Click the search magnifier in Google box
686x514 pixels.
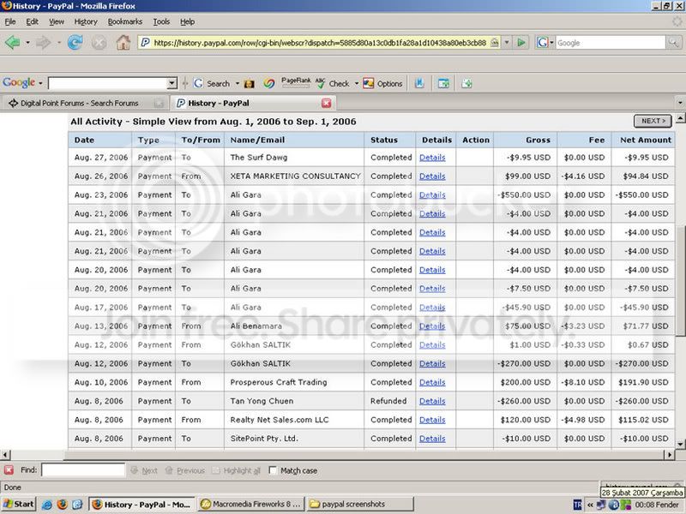pos(673,42)
